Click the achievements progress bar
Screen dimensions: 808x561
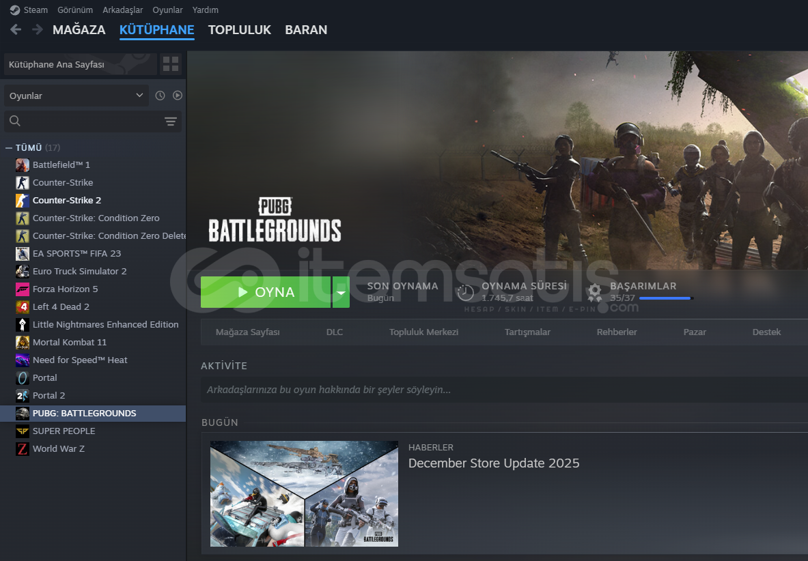666,298
